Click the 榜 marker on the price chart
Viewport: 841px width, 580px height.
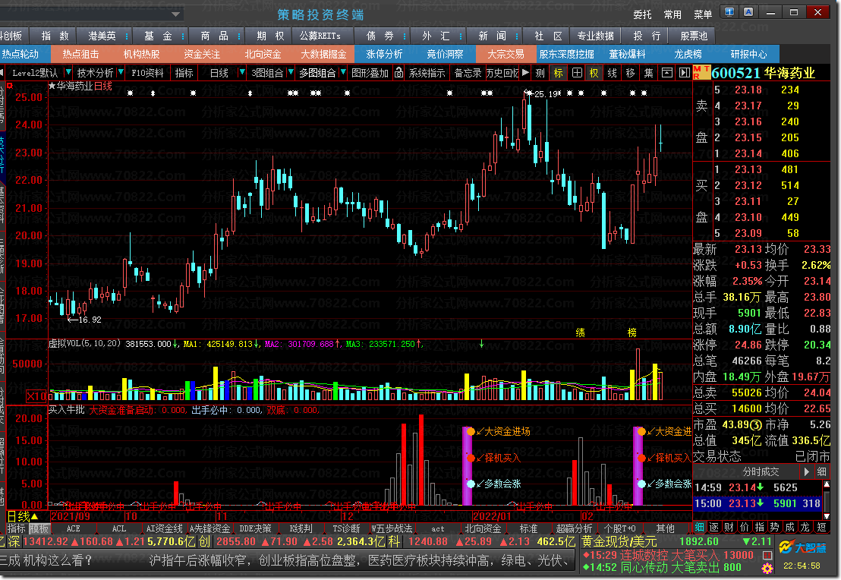click(x=632, y=333)
